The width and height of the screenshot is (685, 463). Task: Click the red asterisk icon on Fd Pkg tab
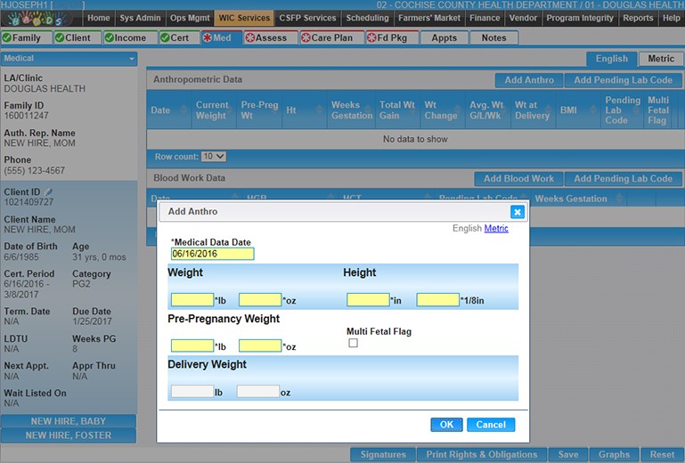371,37
